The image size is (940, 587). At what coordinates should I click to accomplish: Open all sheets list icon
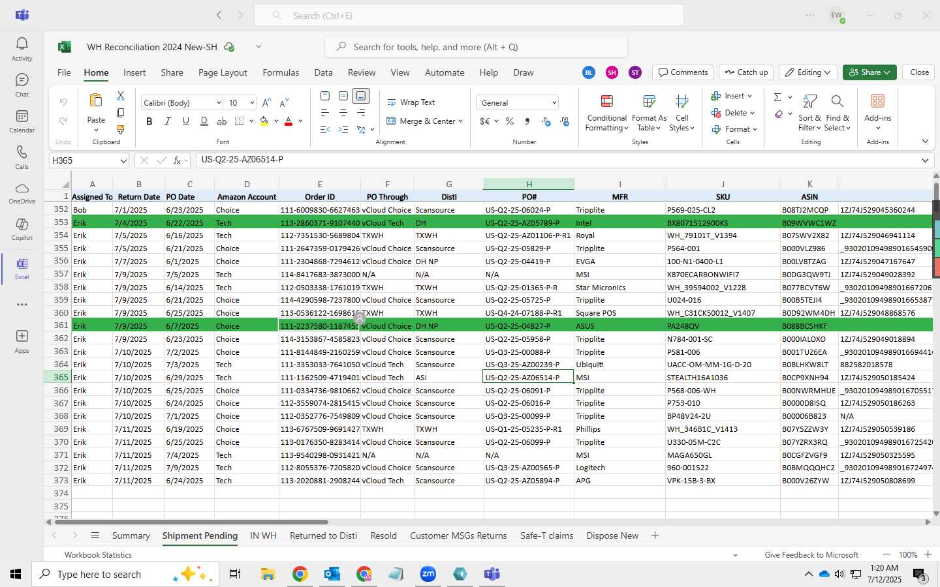pyautogui.click(x=95, y=535)
